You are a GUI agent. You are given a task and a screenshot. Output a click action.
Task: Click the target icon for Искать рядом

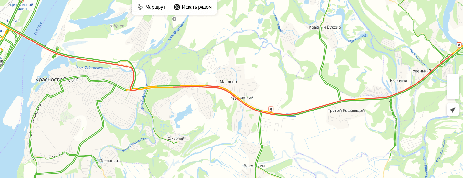(x=177, y=7)
